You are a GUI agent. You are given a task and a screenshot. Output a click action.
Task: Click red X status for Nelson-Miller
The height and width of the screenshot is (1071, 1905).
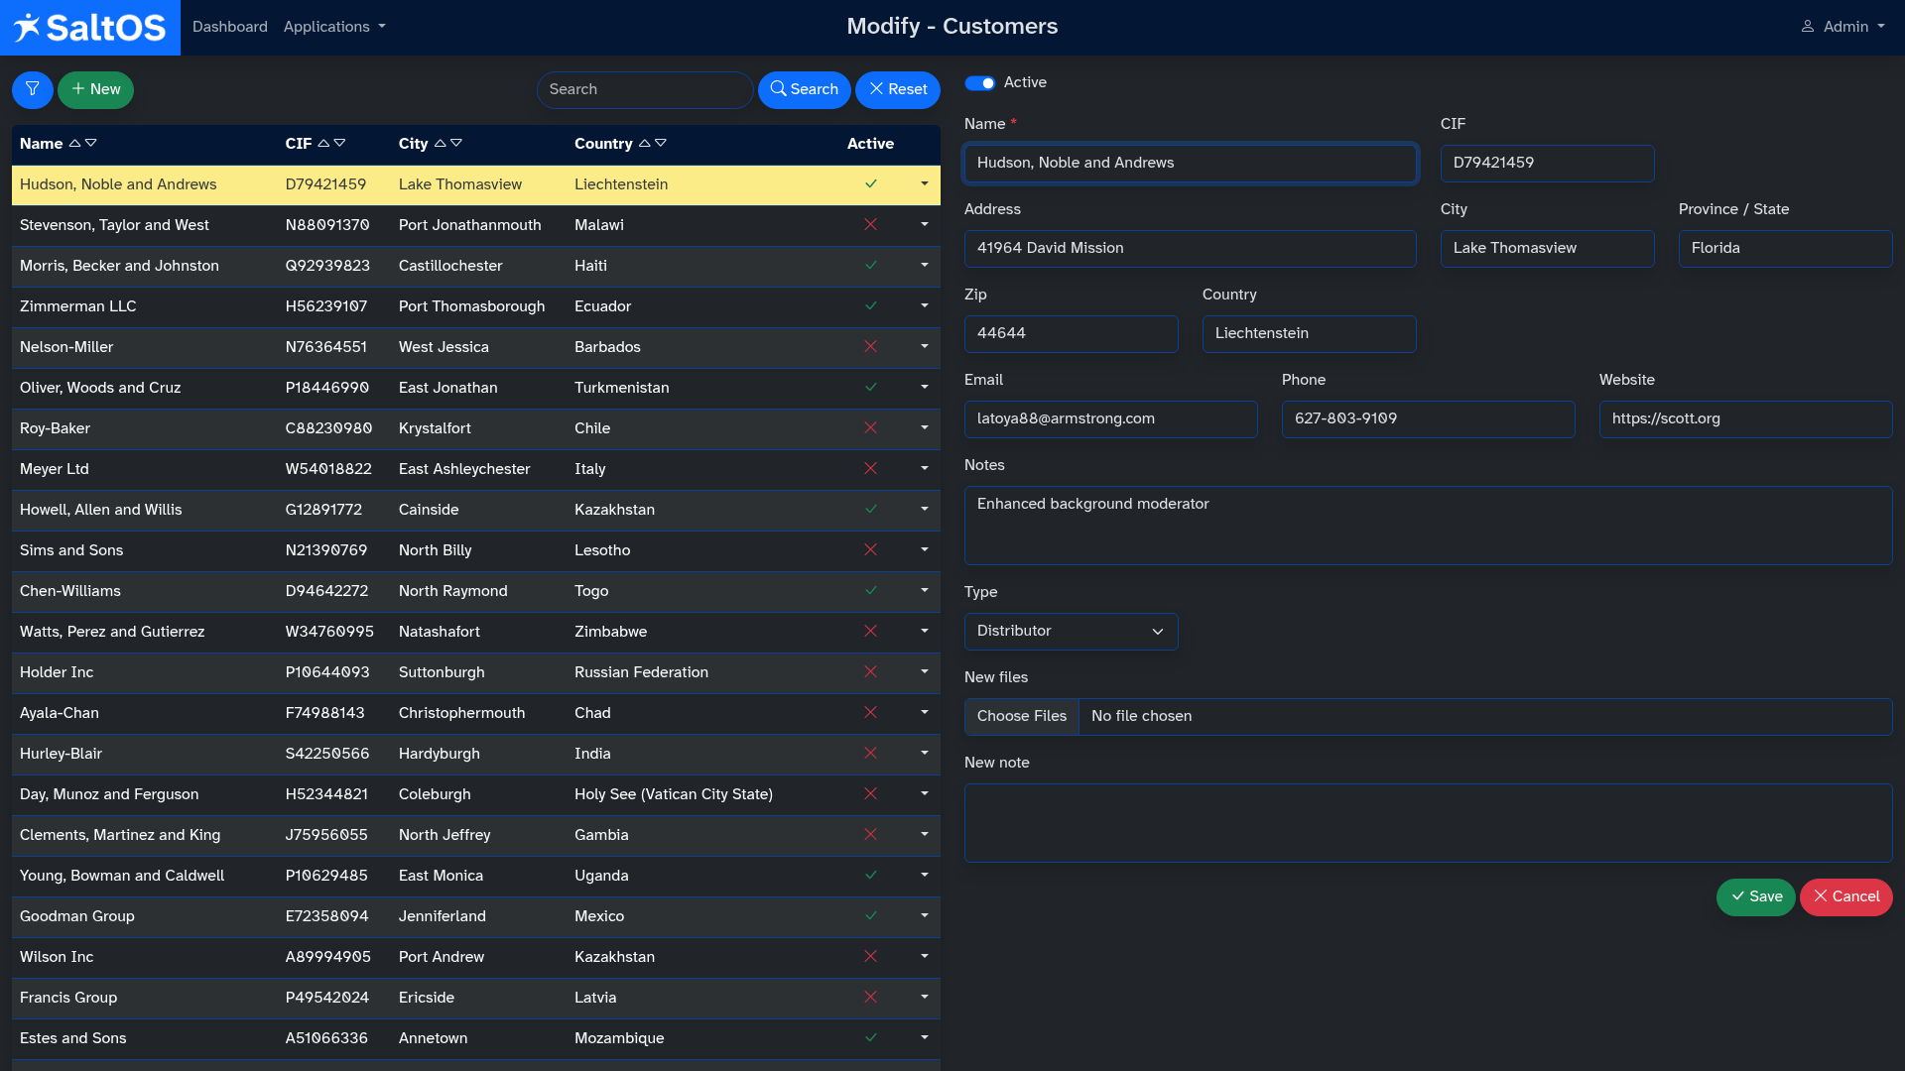[870, 347]
